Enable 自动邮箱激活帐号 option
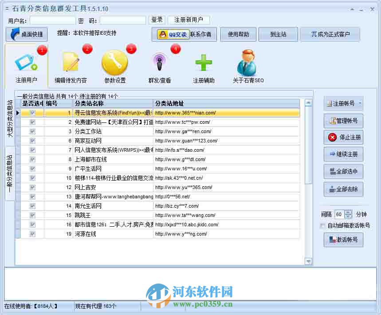This screenshot has width=381, height=315. coord(322,225)
